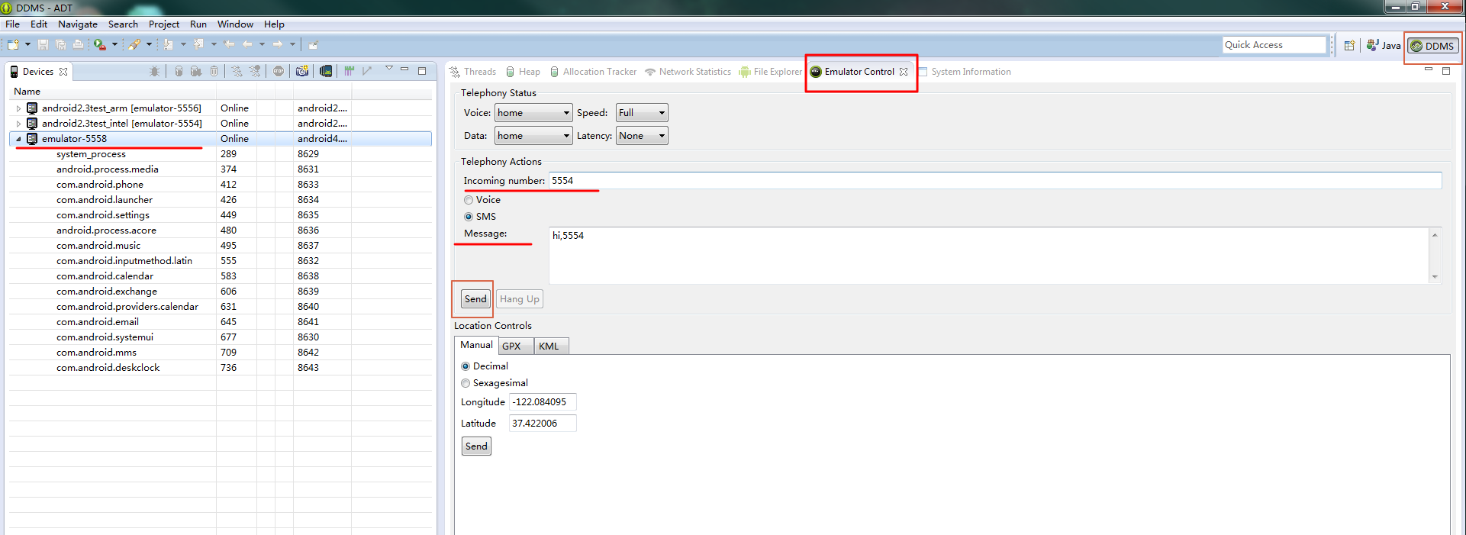
Task: Run the External Tools launcher icon
Action: coord(100,45)
